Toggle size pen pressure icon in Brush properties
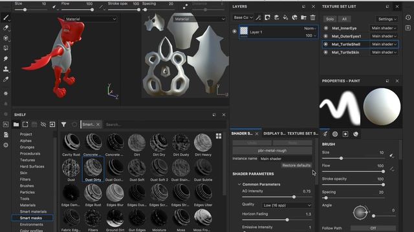414x232 pixels. pos(391,156)
